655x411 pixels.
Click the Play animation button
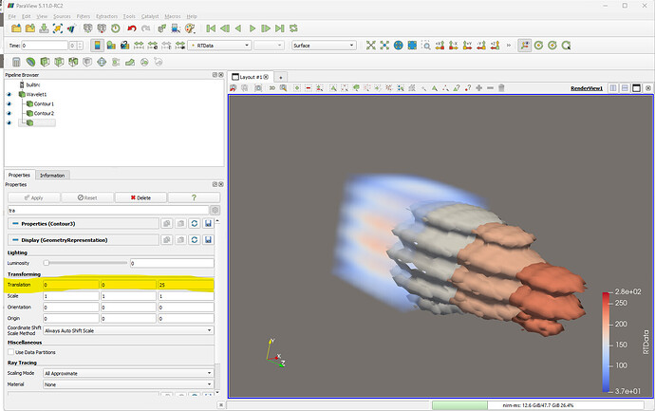click(x=252, y=28)
